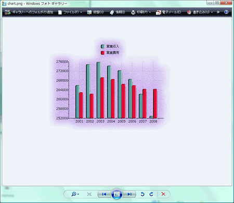This screenshot has height=203, width=234.
Task: Click the Fix picture icon in toolbar
Action: tap(89, 12)
